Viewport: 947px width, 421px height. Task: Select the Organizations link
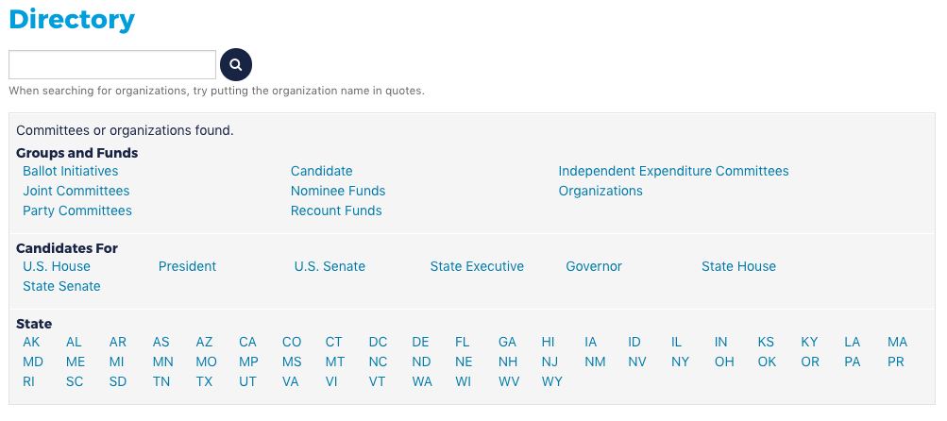point(600,191)
